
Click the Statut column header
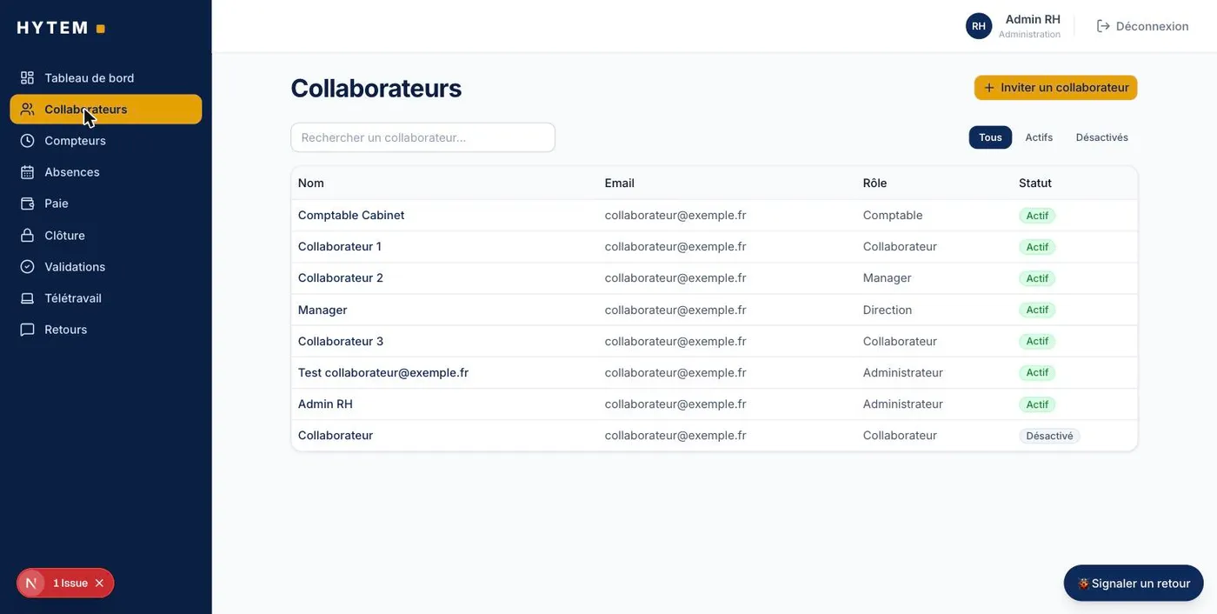pos(1035,184)
